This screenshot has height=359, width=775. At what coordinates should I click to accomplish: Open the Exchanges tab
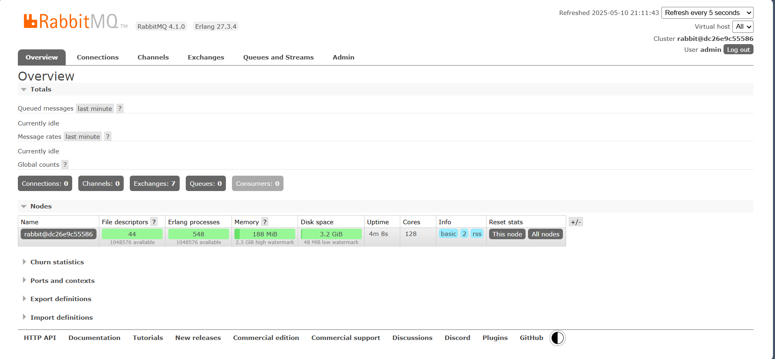tap(206, 57)
